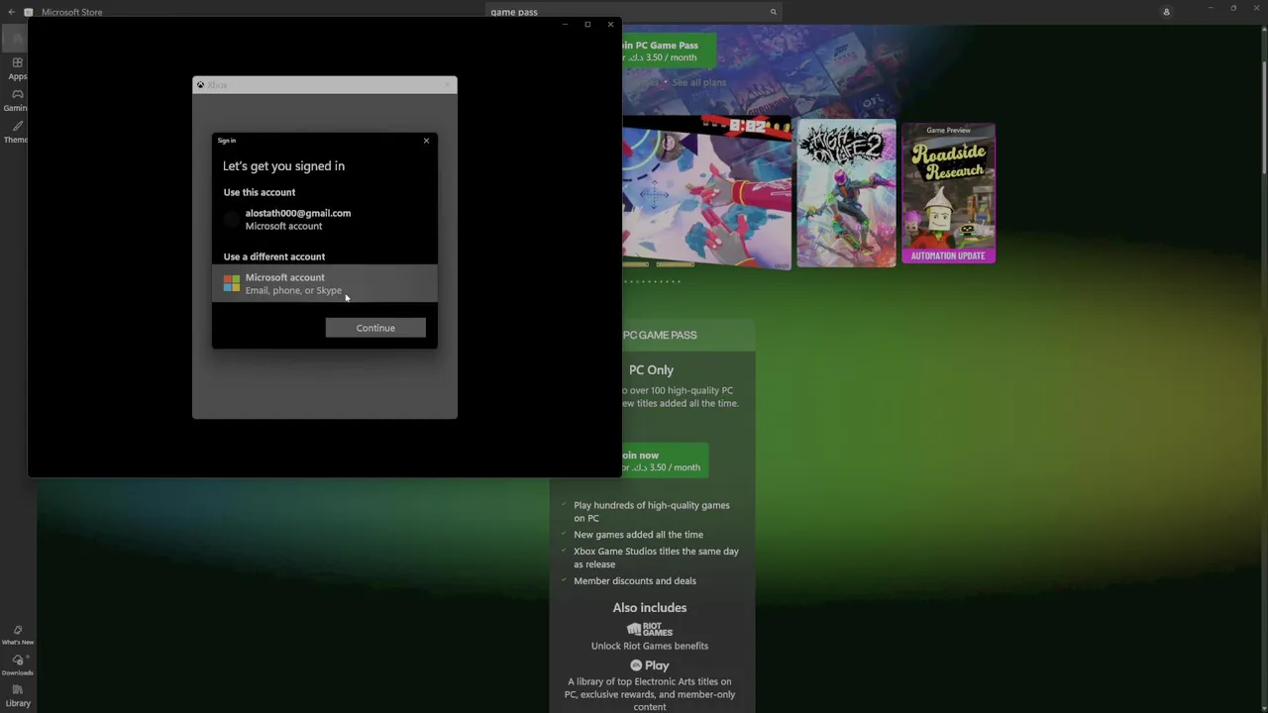The image size is (1268, 713).
Task: Click the Xbox logo in Xbox window title
Action: point(200,85)
